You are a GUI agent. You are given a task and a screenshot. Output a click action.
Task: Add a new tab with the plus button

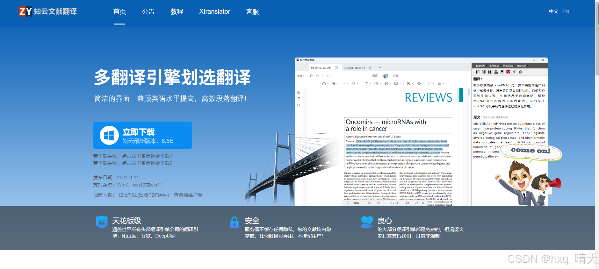click(x=380, y=68)
